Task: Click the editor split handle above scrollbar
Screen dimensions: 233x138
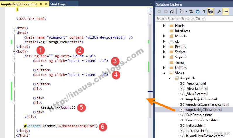Action: 150,10
